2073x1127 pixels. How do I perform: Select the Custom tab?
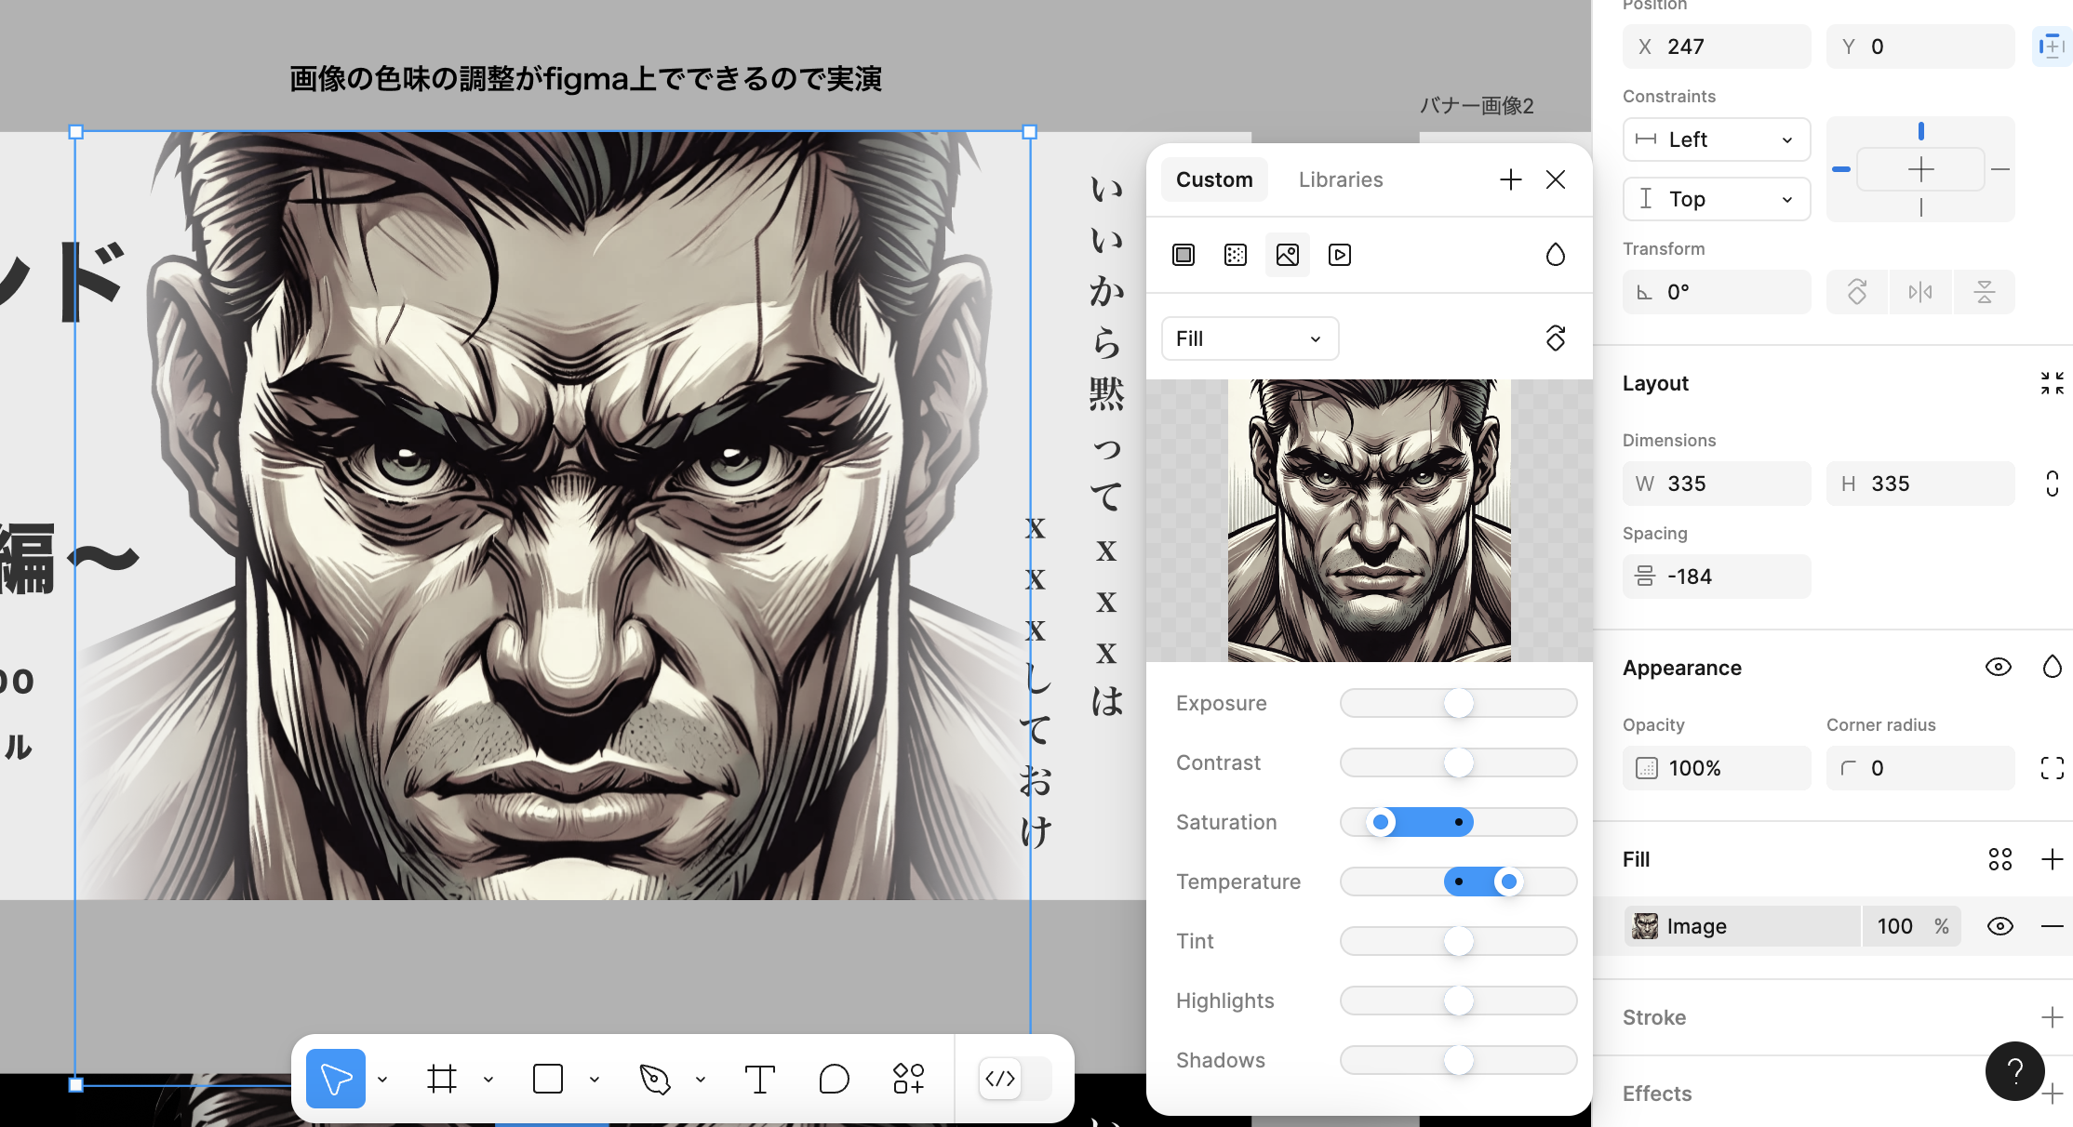pos(1214,179)
